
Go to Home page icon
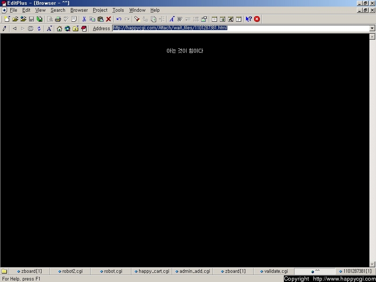[60, 29]
